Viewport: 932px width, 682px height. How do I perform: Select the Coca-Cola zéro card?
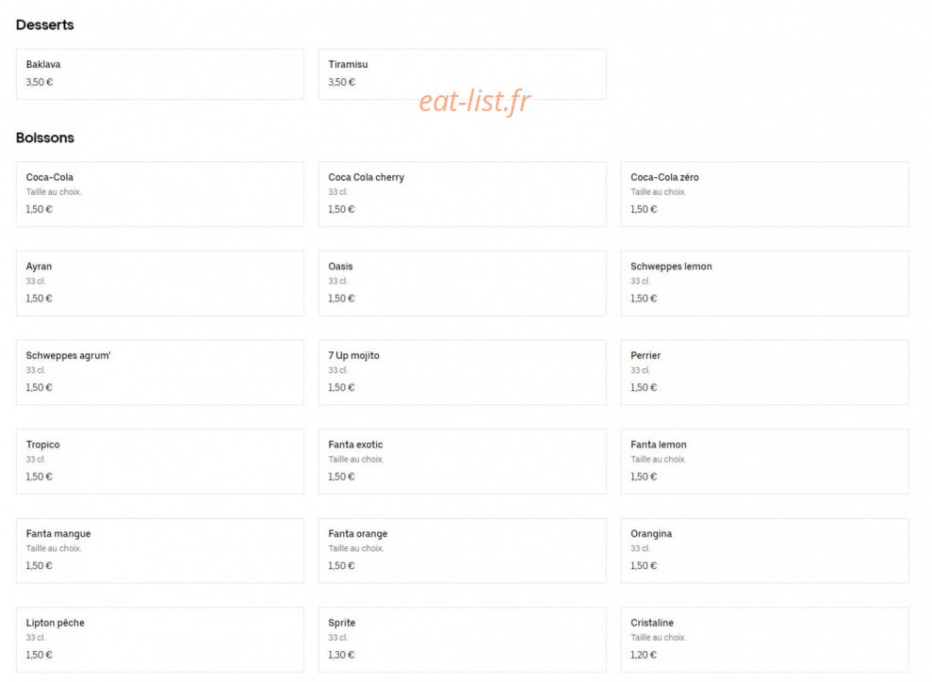coord(764,194)
